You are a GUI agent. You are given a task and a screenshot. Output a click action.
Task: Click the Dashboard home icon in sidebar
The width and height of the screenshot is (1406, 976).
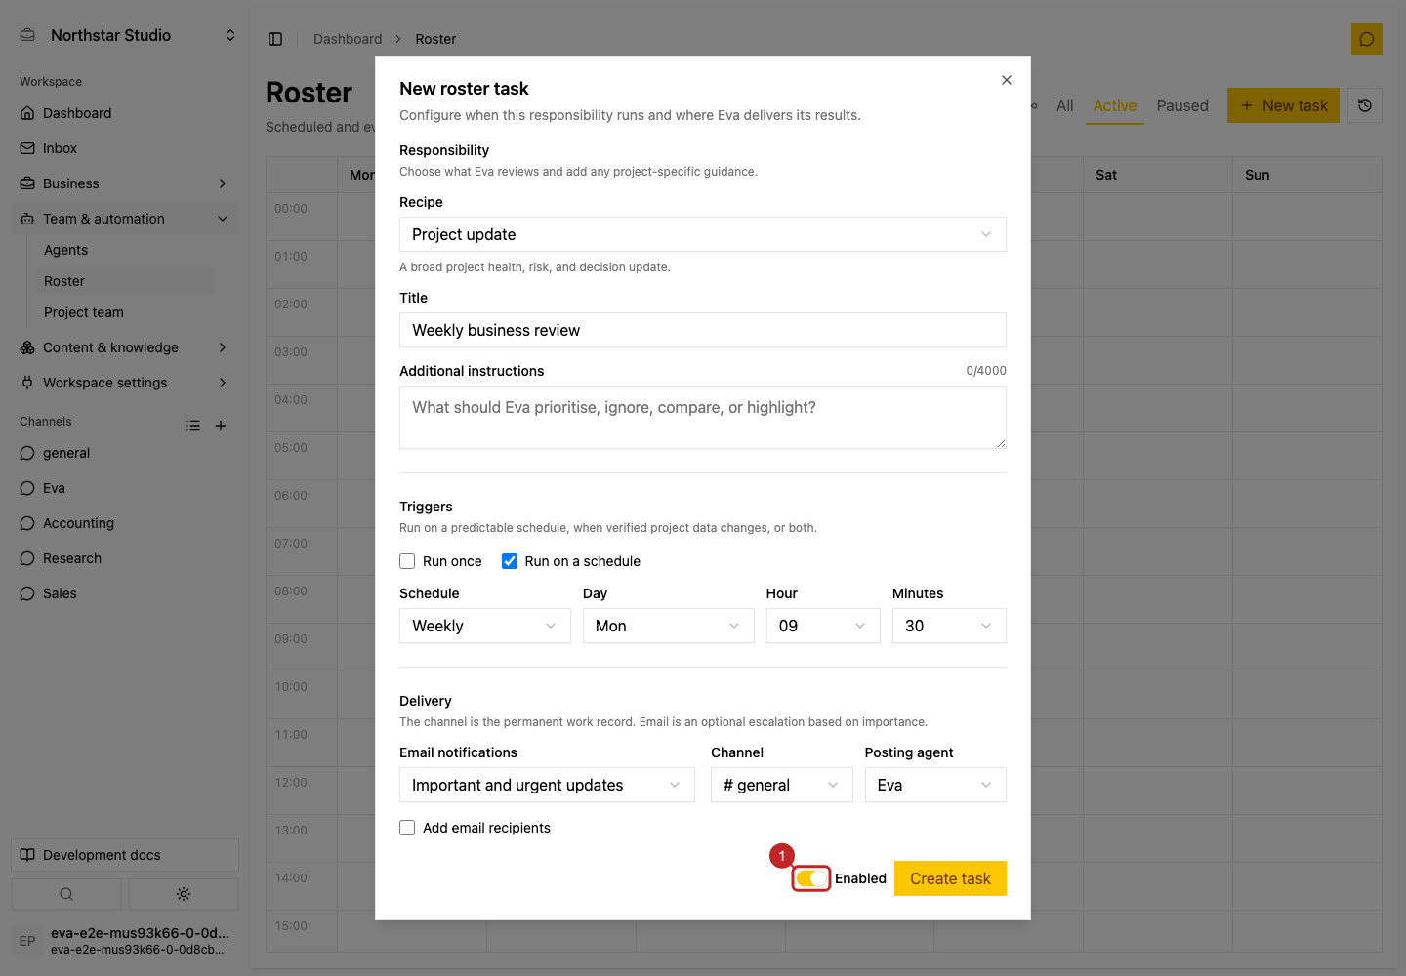coord(27,113)
